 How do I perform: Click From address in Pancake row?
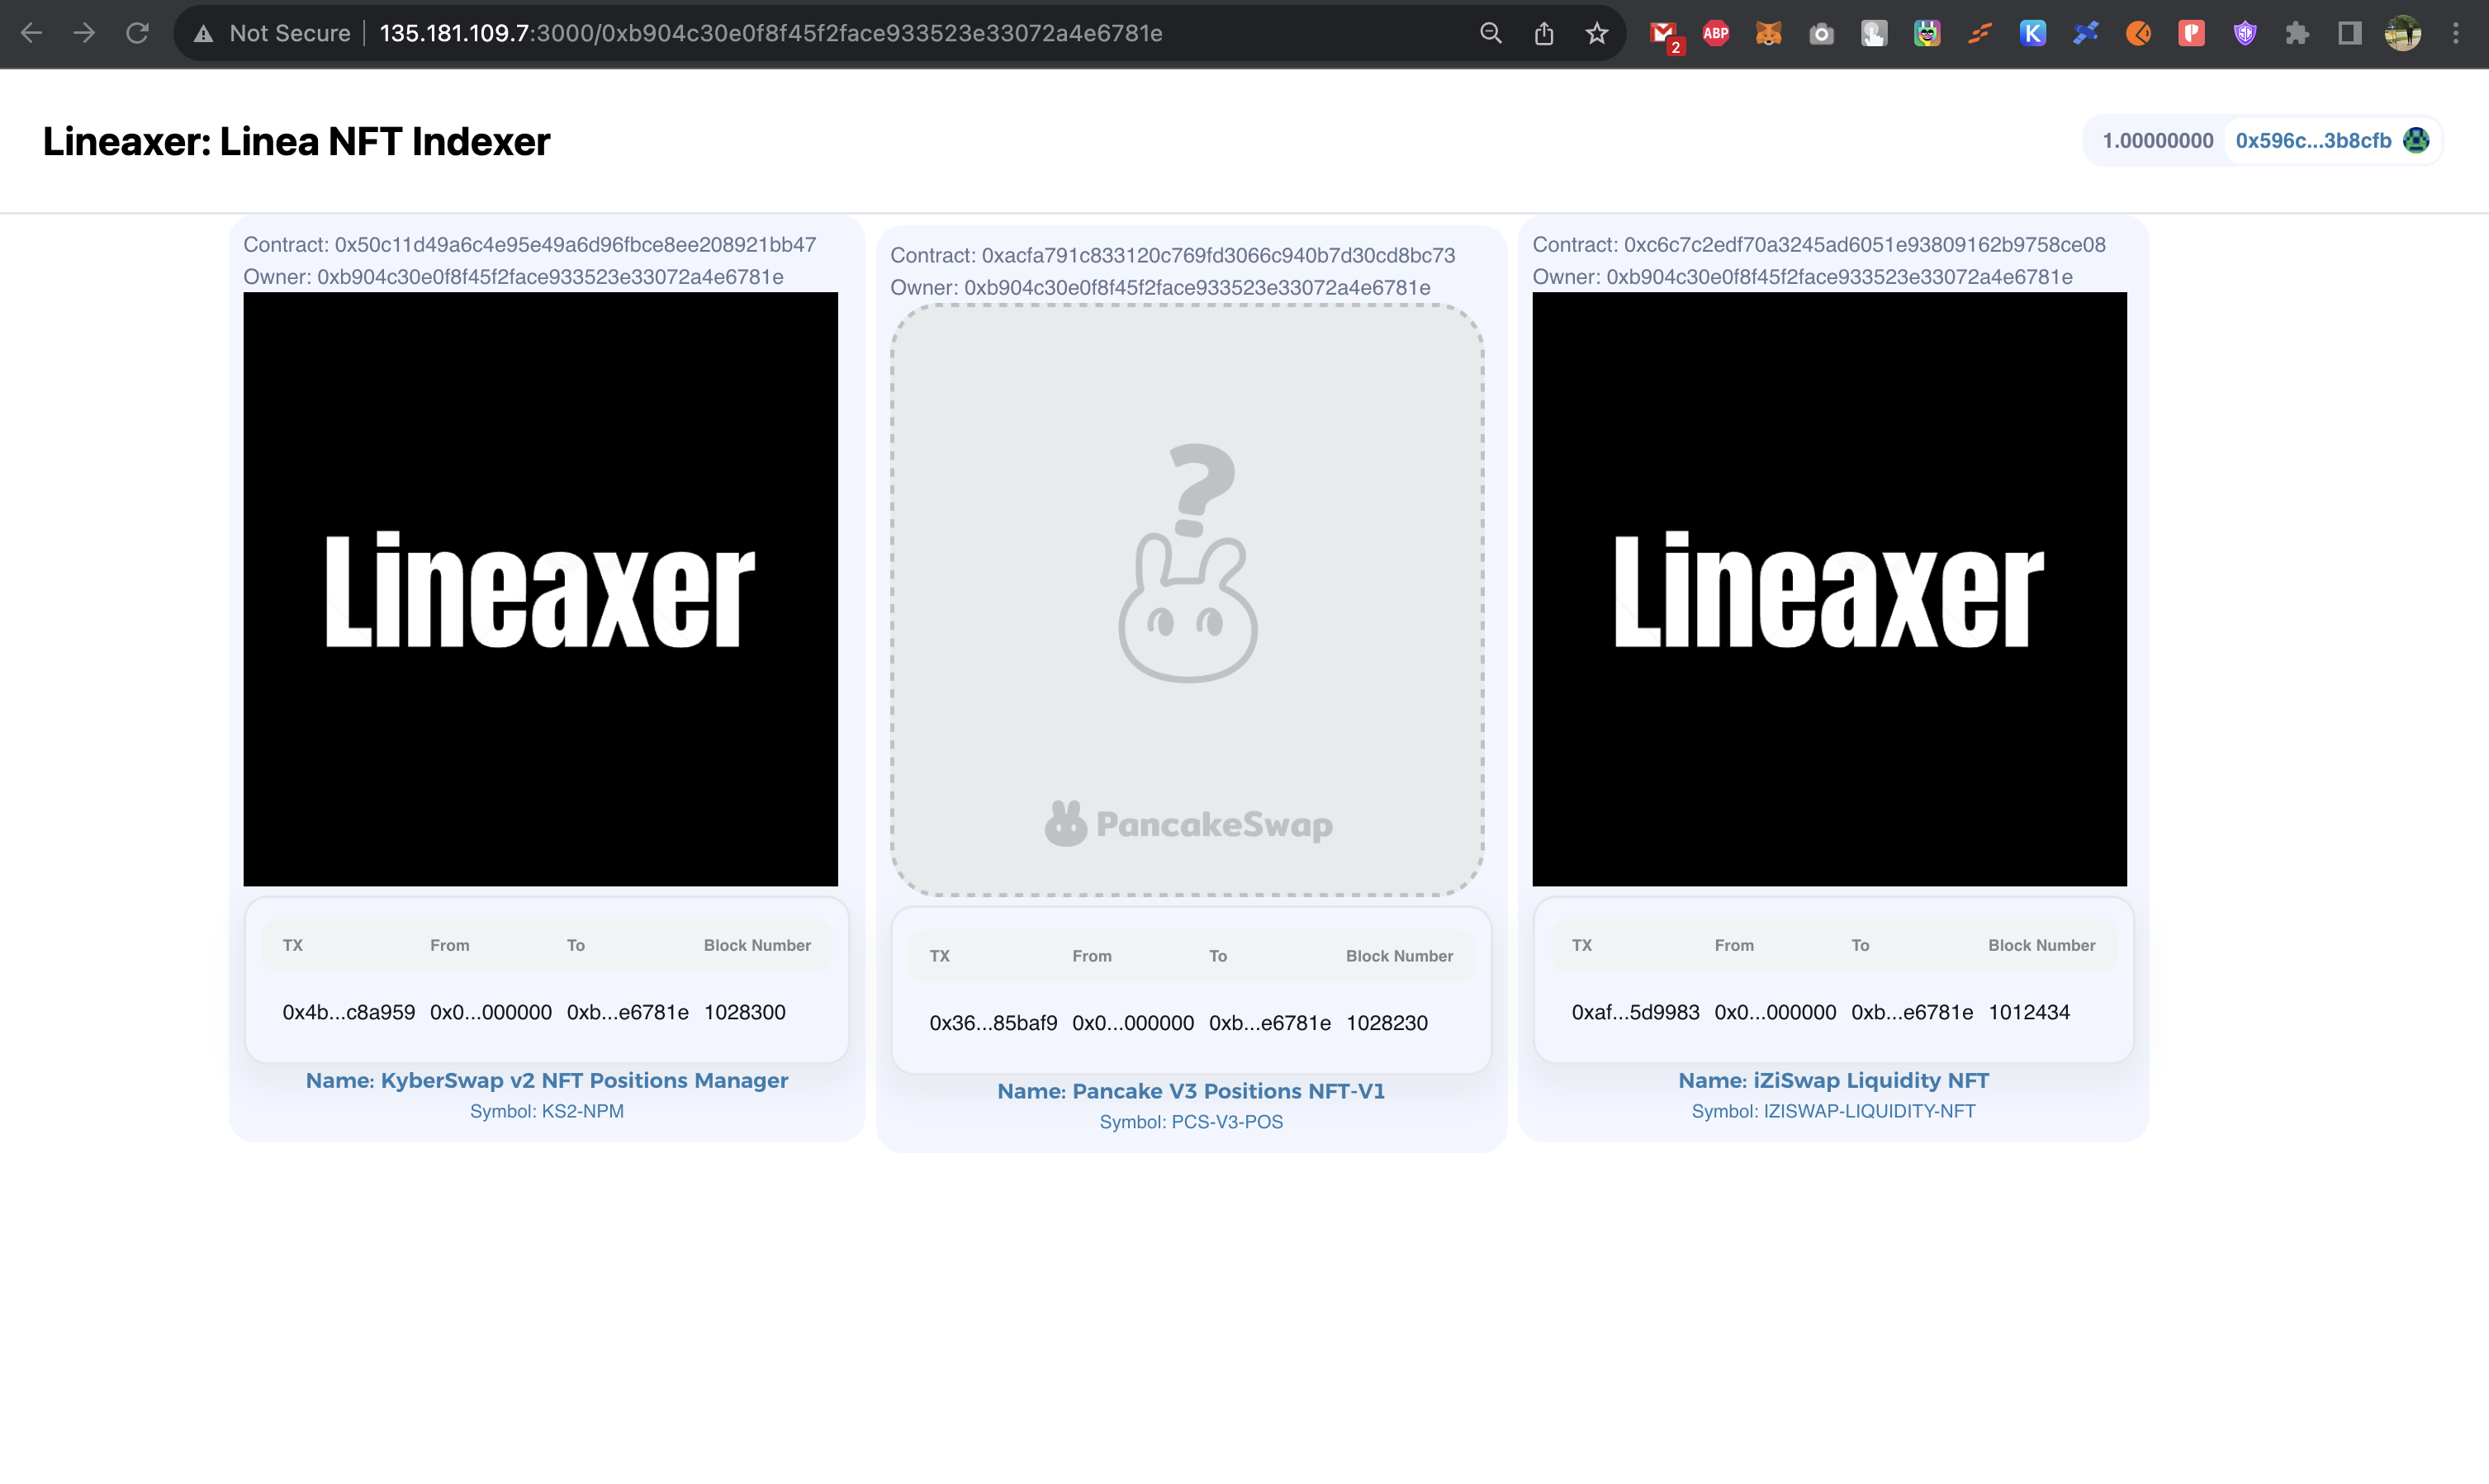coord(1132,1023)
